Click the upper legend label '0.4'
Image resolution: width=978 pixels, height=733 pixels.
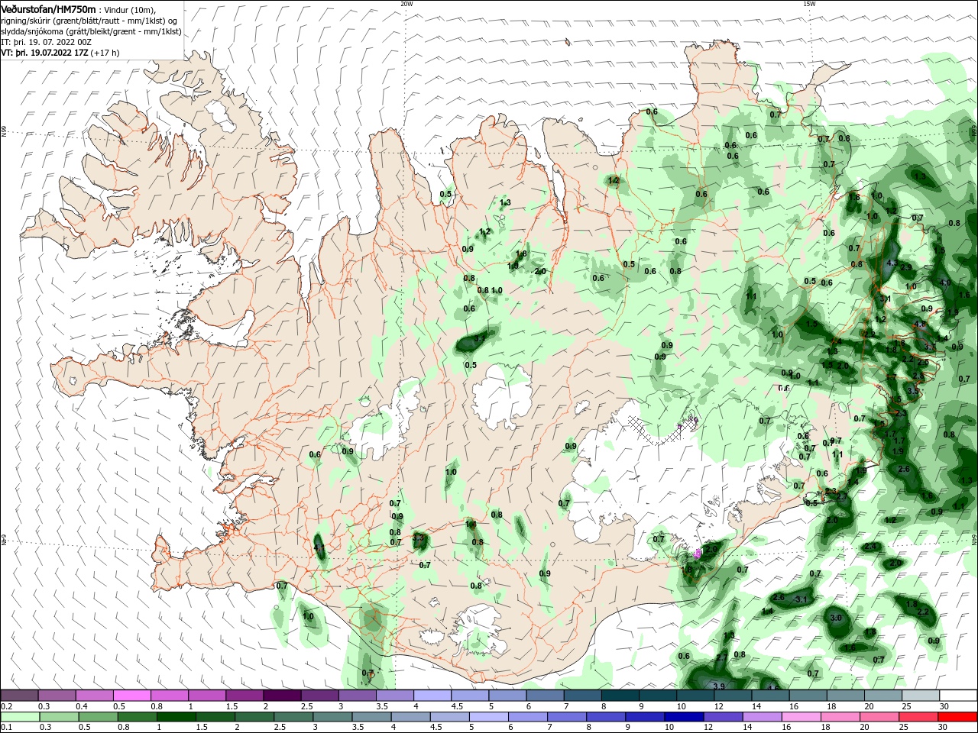tap(81, 706)
